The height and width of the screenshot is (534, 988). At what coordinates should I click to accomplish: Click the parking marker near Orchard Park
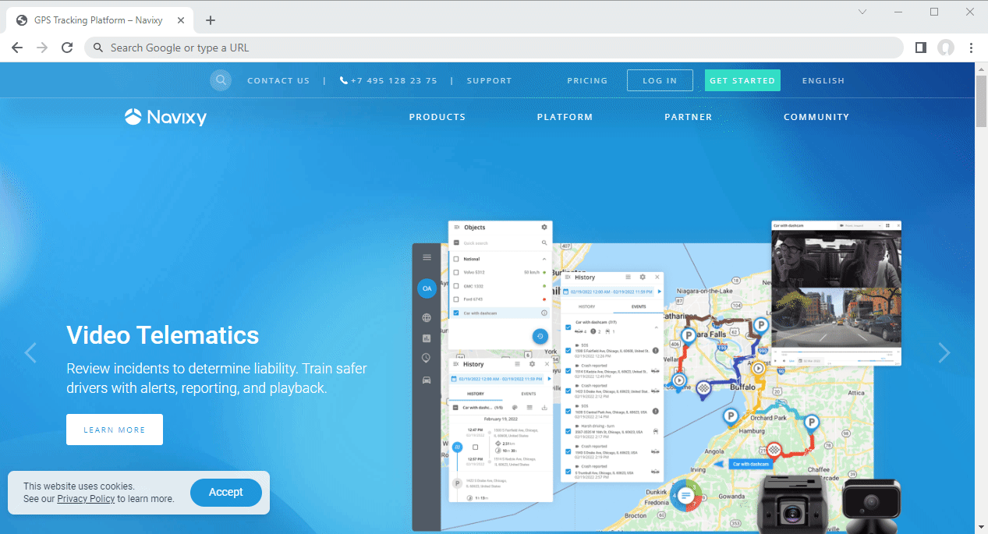pyautogui.click(x=811, y=424)
